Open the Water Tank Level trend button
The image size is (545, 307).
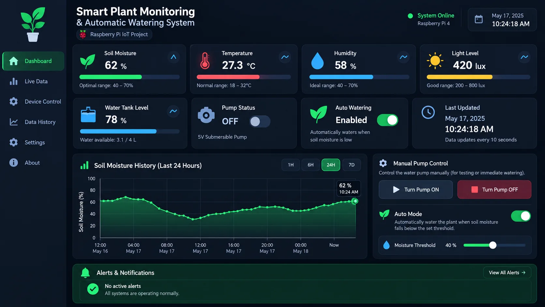pyautogui.click(x=173, y=111)
